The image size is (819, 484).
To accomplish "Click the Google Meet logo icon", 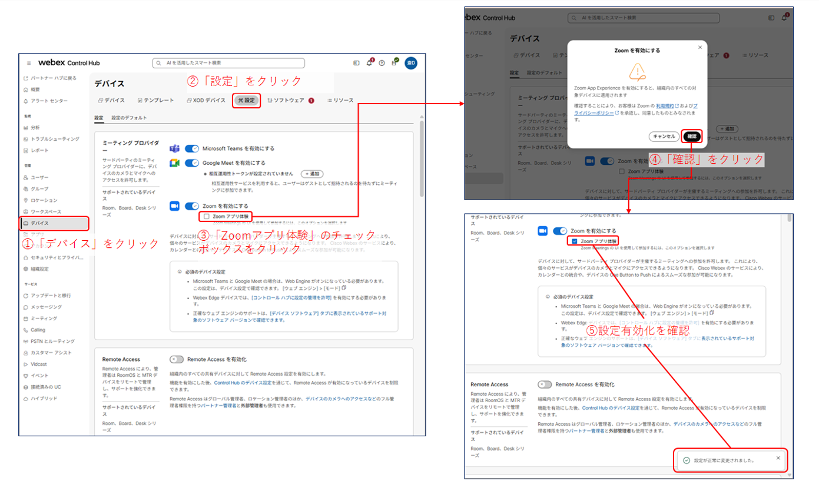I will tap(174, 163).
